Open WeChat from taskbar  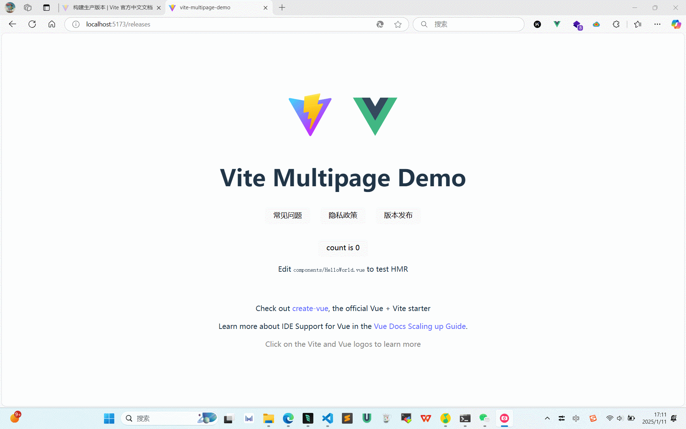pyautogui.click(x=484, y=418)
